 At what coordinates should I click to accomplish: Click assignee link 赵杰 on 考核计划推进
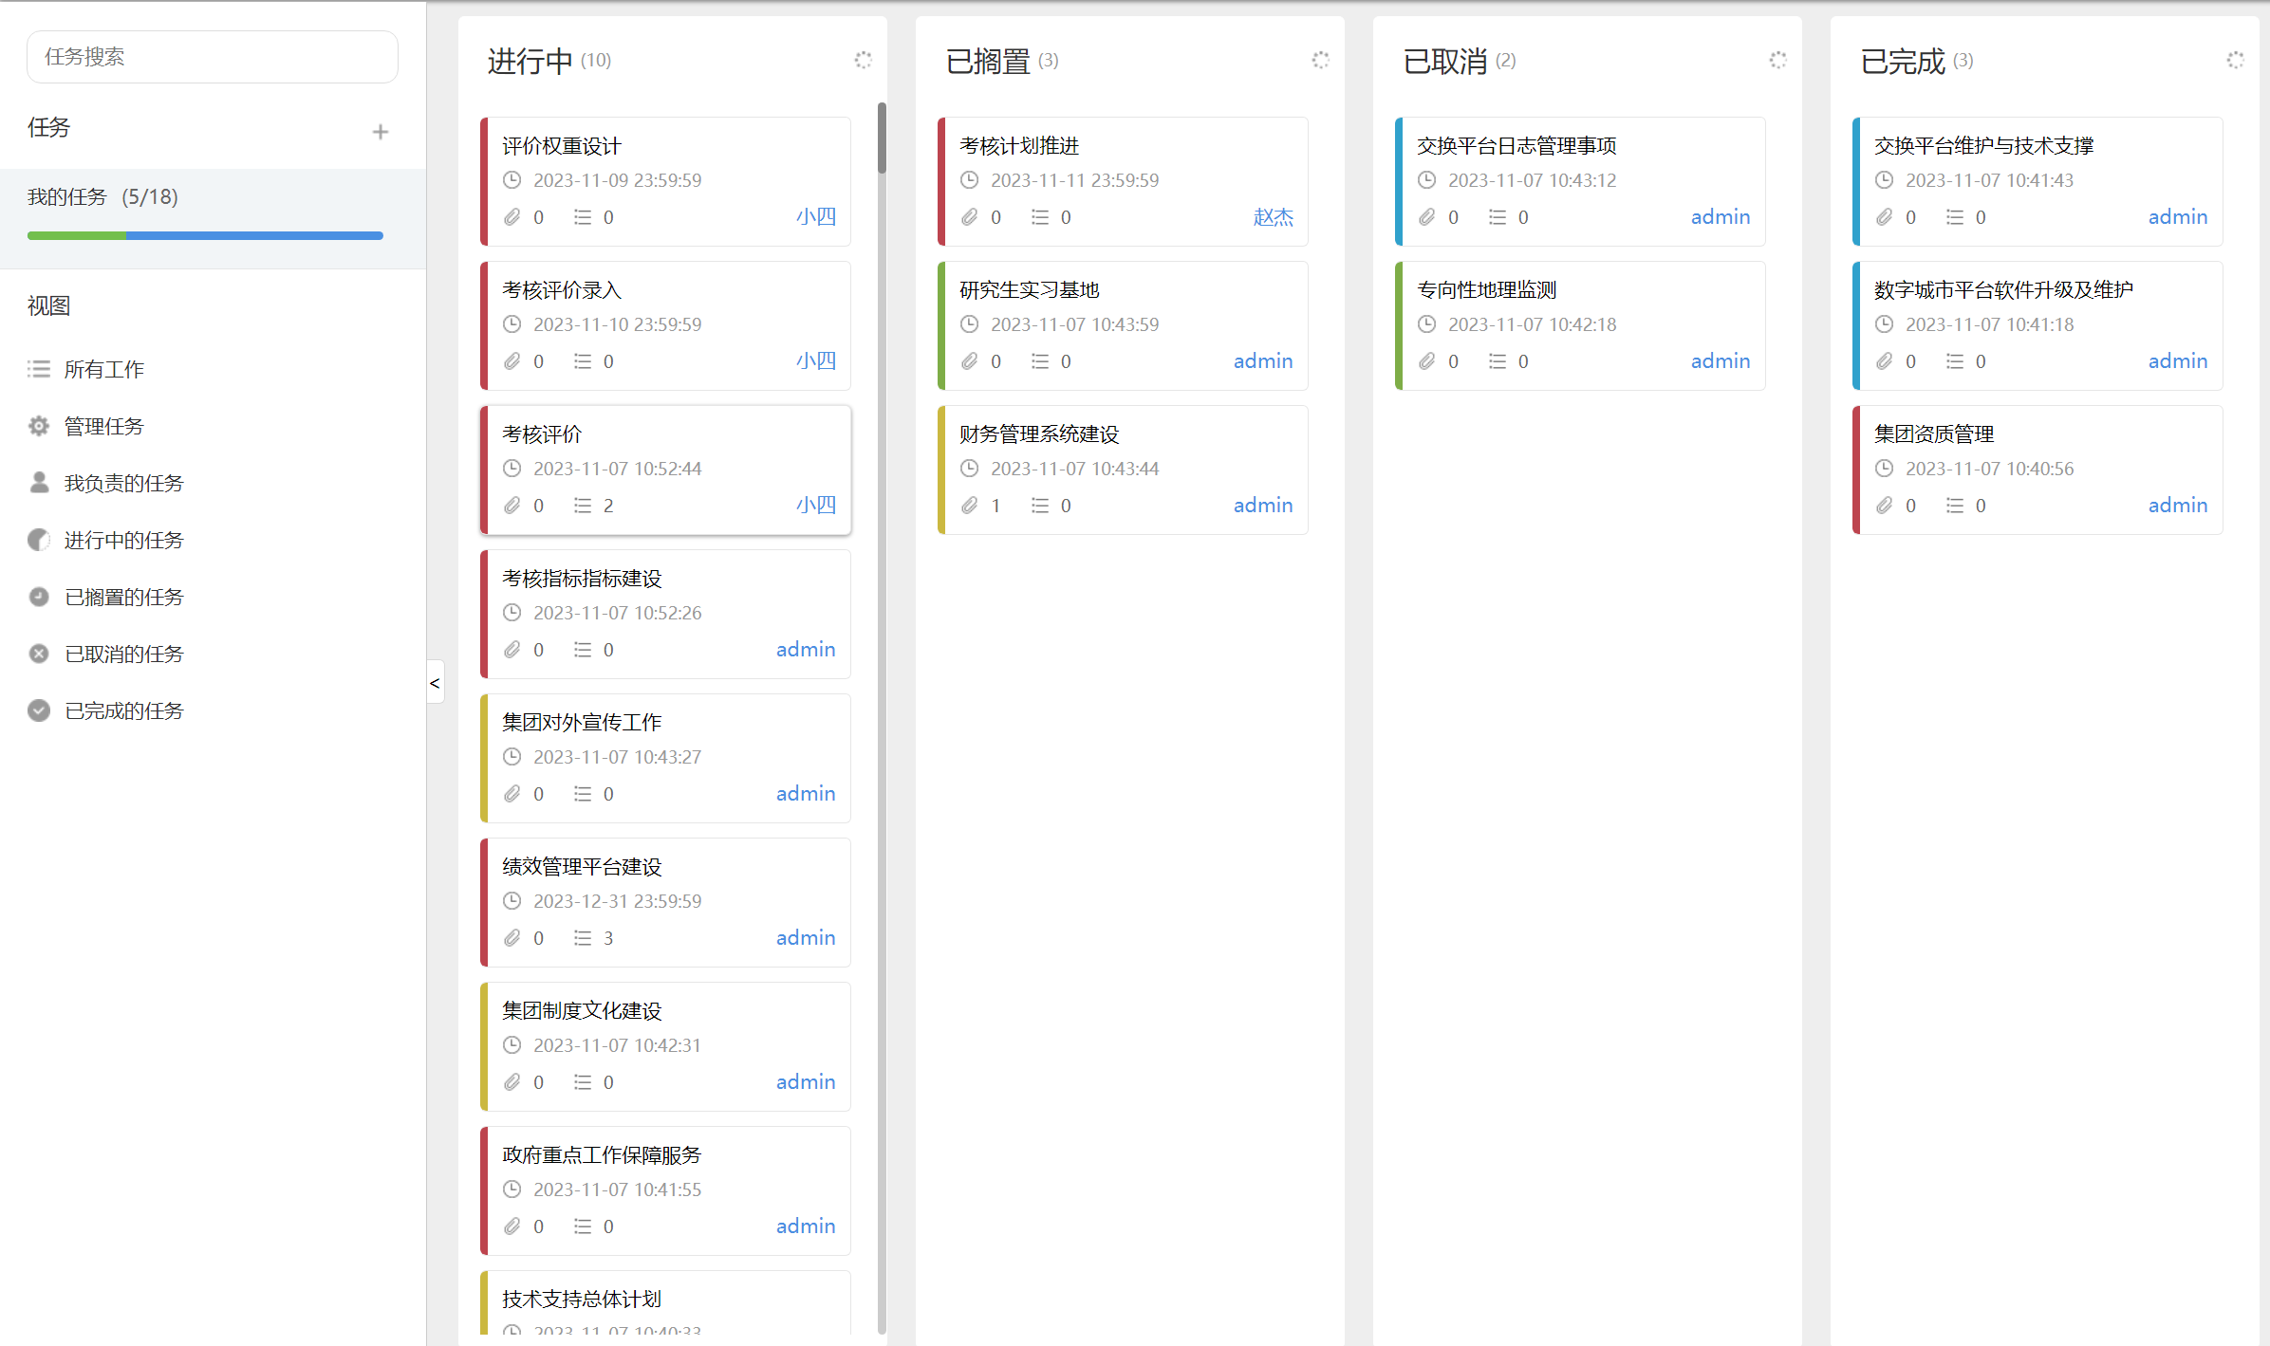1273,217
